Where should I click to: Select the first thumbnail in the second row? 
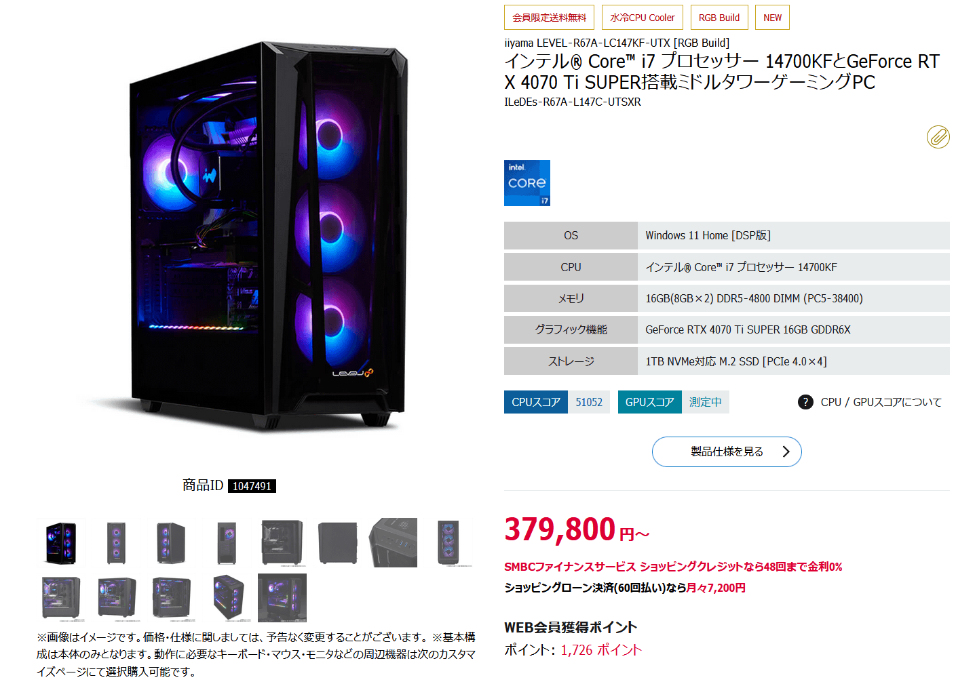click(x=61, y=598)
